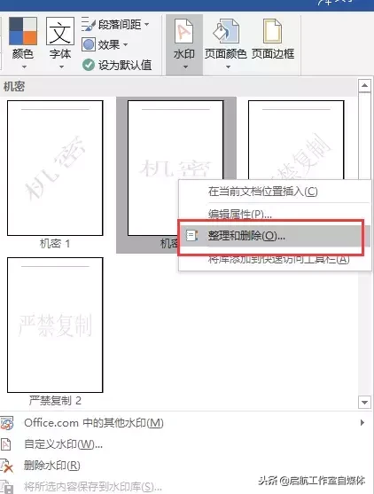This screenshot has height=494, width=374.
Task: Click the '严禁复制 2' caption
Action: pos(55,401)
